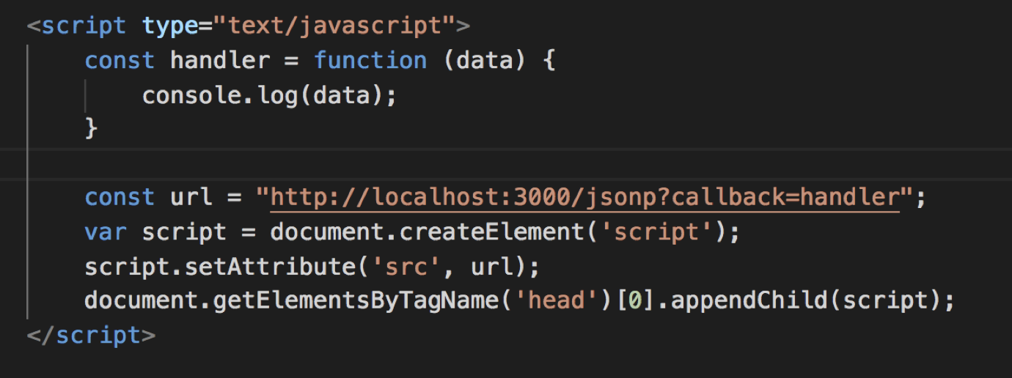1012x378 pixels.
Task: Click the type attribute name
Action: point(169,26)
